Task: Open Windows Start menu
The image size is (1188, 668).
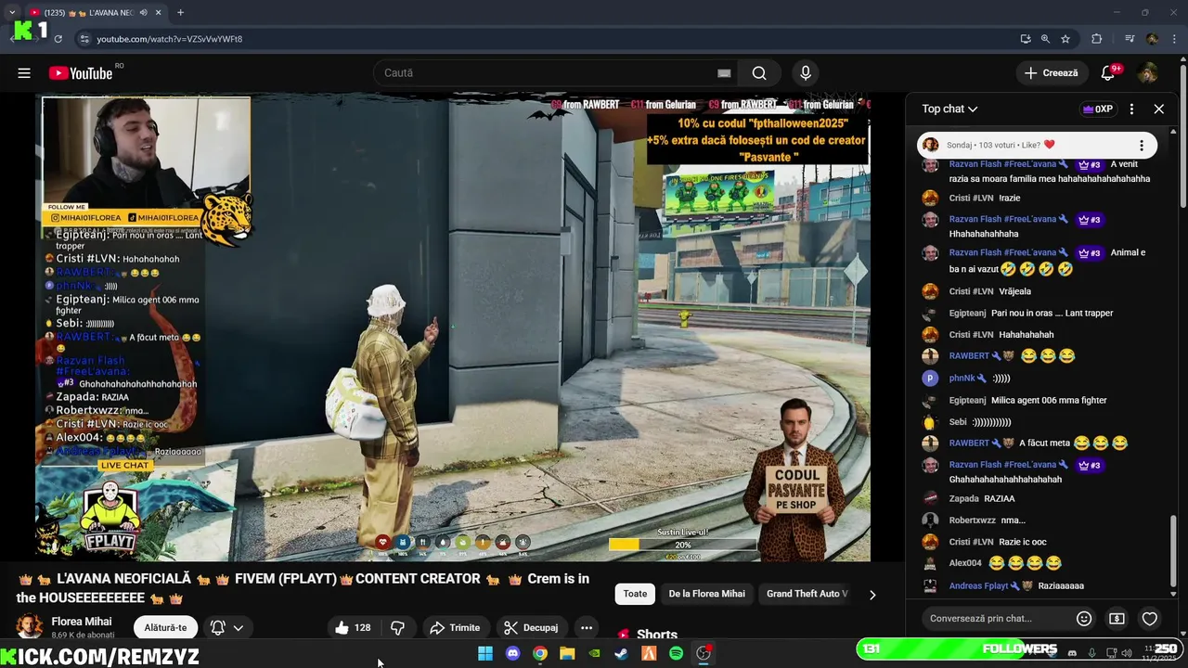Action: pos(485,653)
